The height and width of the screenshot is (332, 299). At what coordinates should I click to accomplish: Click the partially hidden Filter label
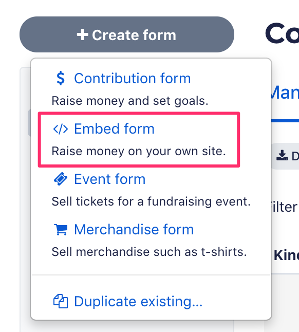285,207
